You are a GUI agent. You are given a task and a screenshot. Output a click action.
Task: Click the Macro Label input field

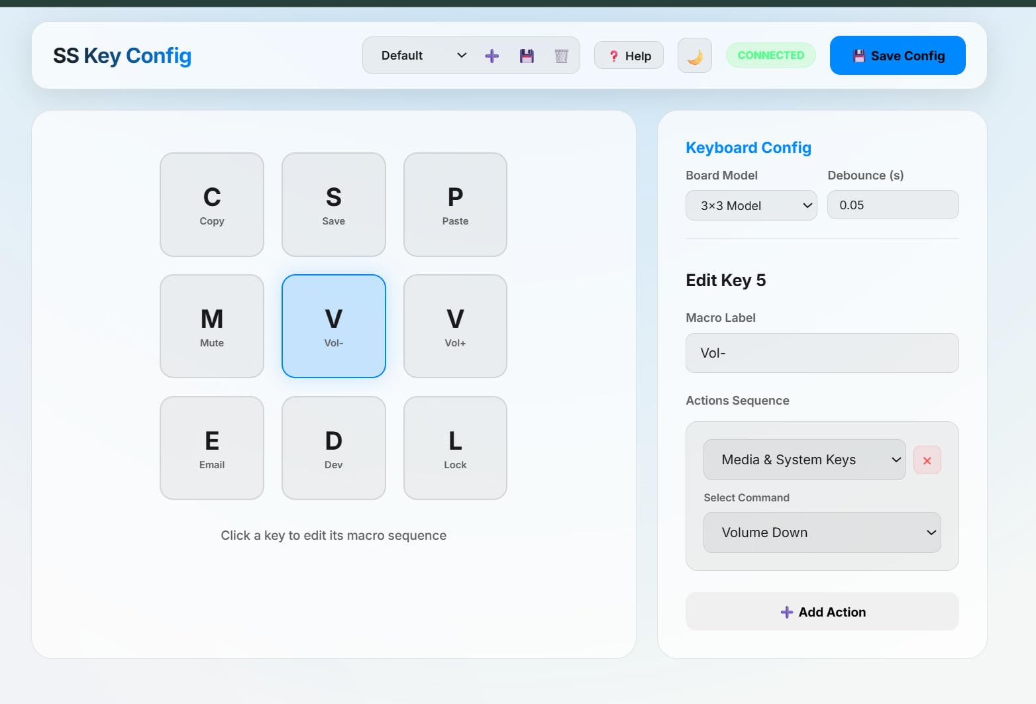[822, 353]
